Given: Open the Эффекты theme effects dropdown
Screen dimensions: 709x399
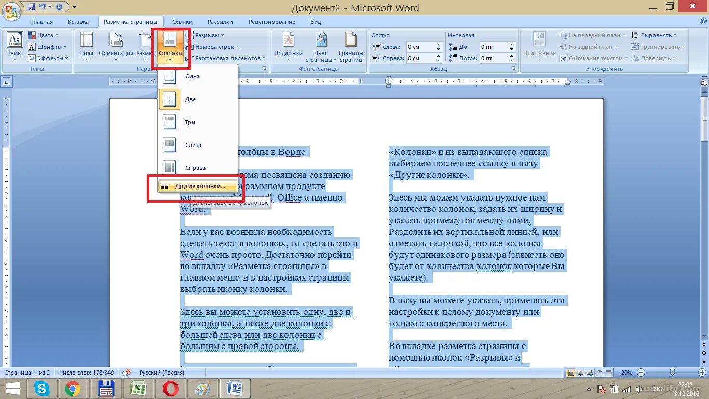Looking at the screenshot, I should 47,58.
